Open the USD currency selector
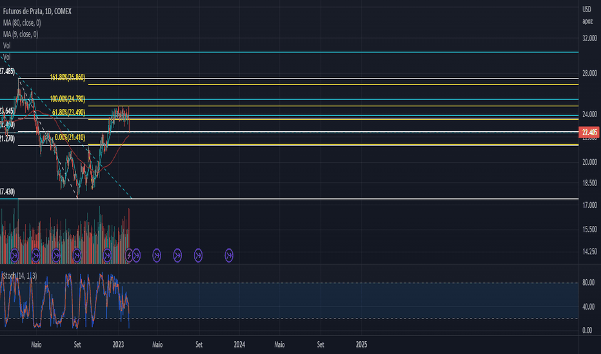This screenshot has width=601, height=354. [x=587, y=10]
